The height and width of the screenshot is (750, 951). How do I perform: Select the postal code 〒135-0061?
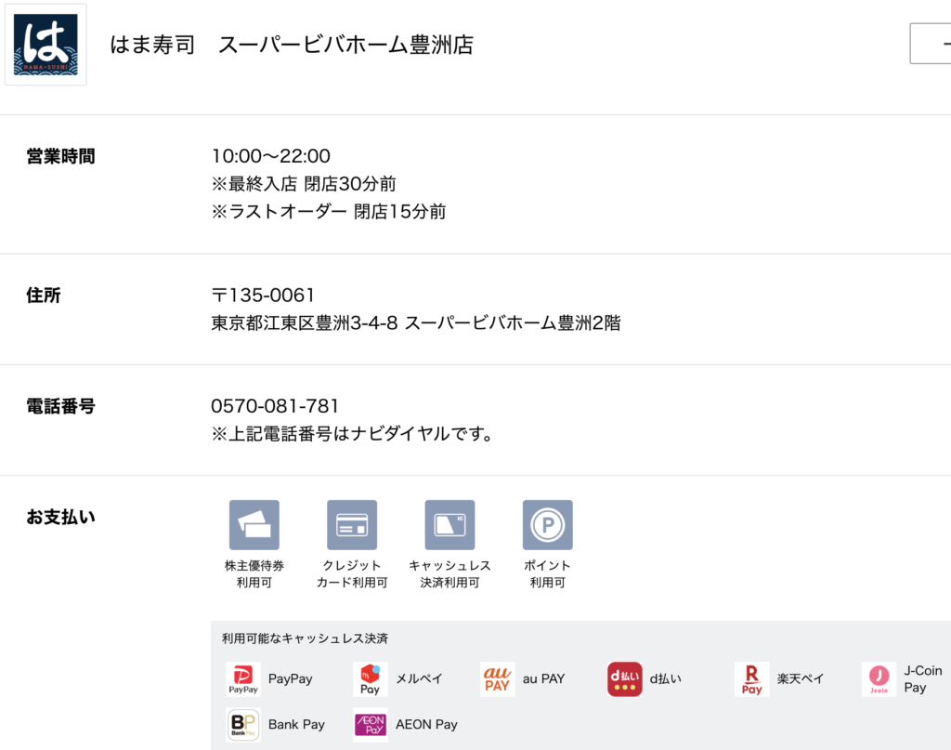(263, 296)
